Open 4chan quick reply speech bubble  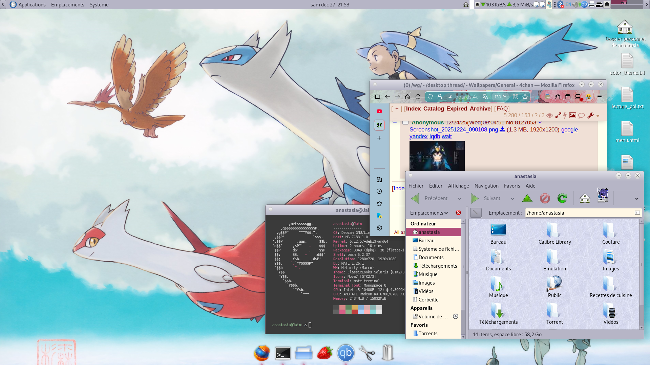pos(582,116)
